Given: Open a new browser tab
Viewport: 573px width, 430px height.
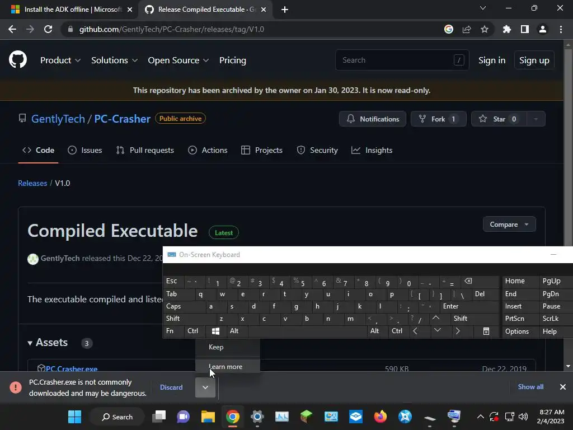Looking at the screenshot, I should (x=285, y=10).
